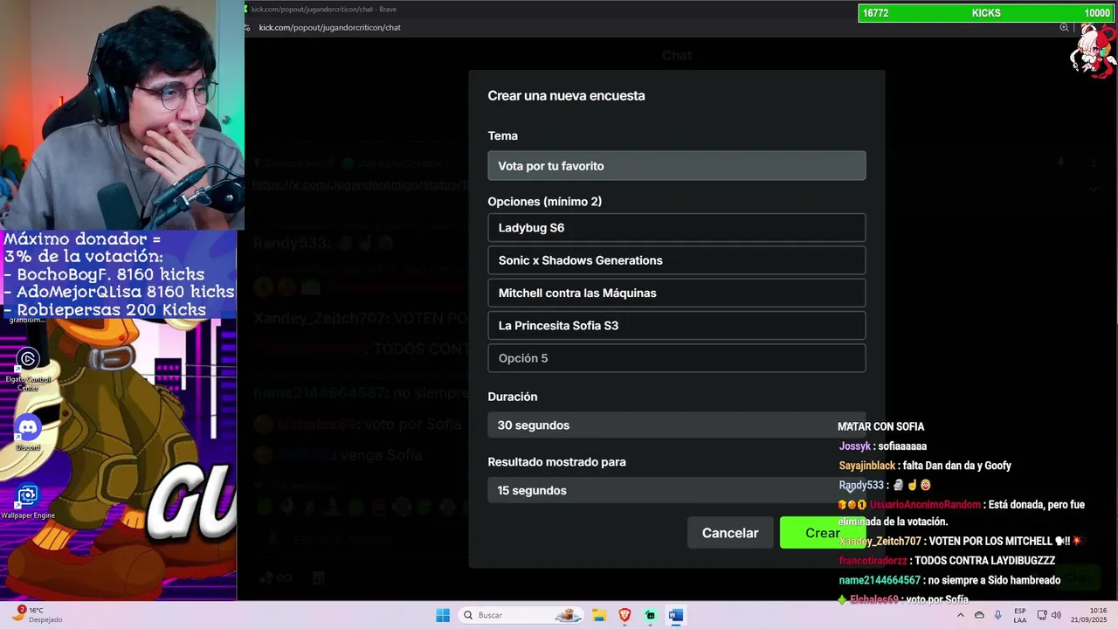
Task: Open the clock showing 10:16
Action: coord(1091,615)
